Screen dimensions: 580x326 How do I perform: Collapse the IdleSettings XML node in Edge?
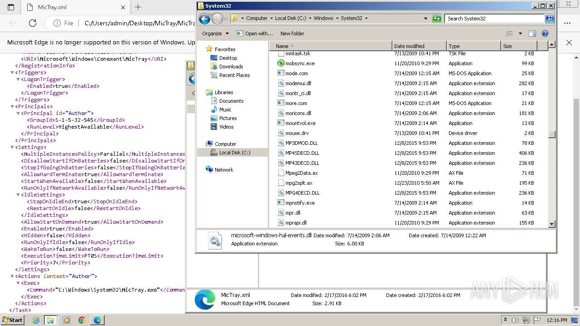[x=18, y=195]
